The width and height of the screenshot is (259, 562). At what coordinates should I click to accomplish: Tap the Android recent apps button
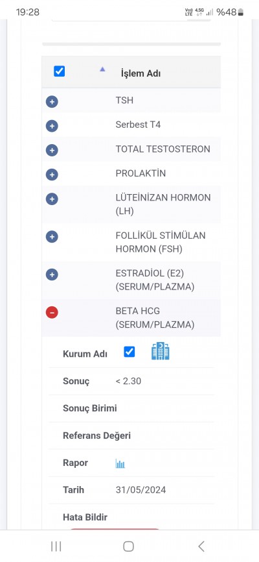(x=56, y=546)
